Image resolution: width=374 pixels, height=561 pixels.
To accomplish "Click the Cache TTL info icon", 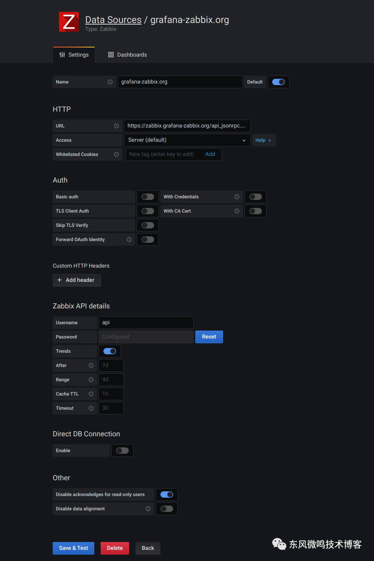I will pyautogui.click(x=91, y=394).
